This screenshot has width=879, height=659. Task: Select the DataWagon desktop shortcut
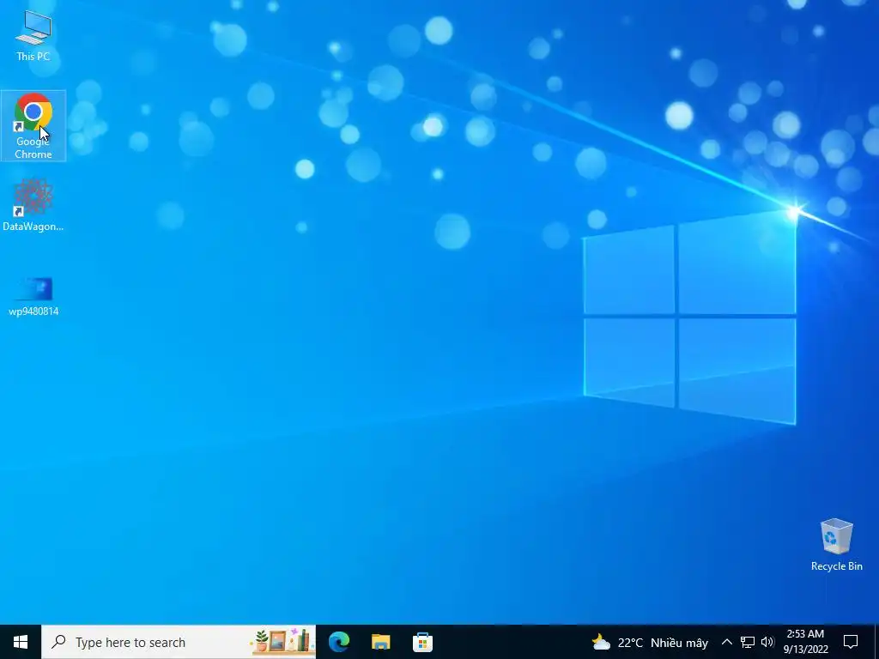(33, 205)
